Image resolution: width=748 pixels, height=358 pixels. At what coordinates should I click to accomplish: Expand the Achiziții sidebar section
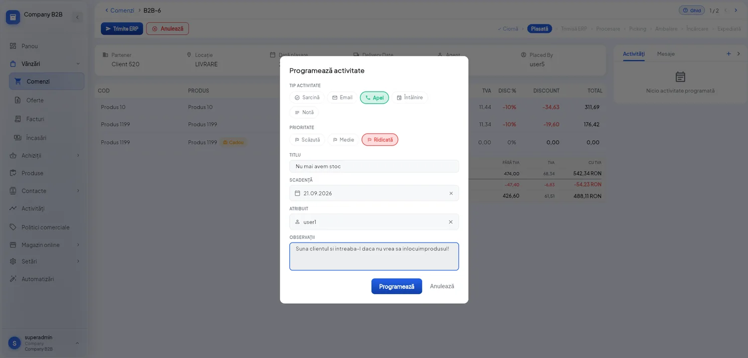(46, 155)
